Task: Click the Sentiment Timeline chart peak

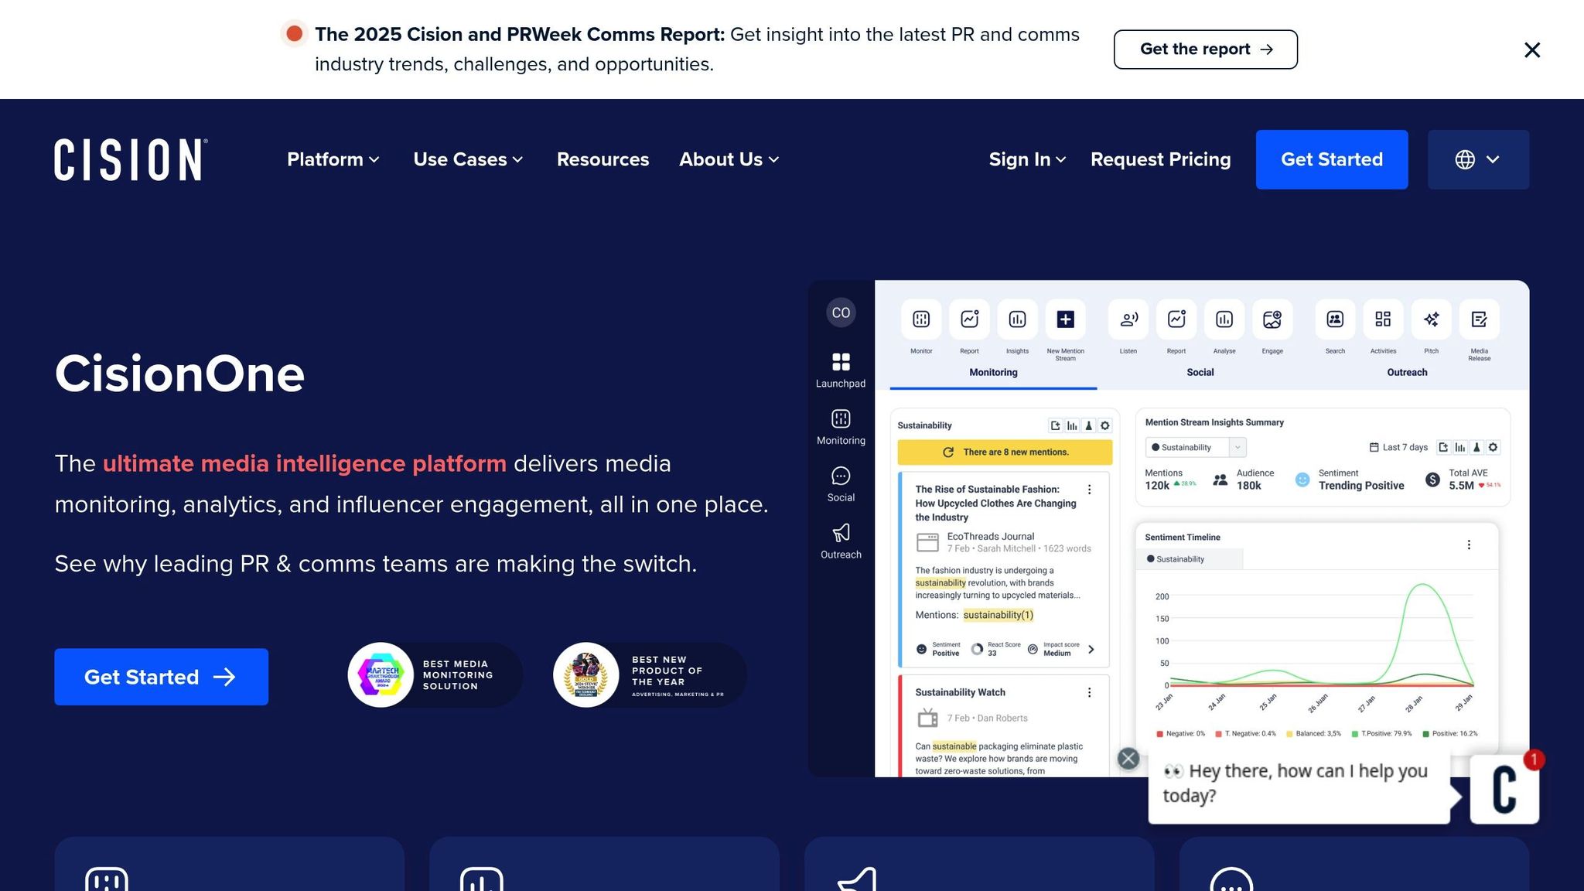Action: 1423,585
